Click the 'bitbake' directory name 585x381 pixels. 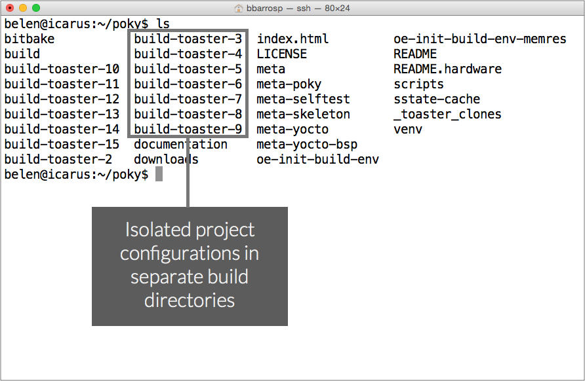30,39
